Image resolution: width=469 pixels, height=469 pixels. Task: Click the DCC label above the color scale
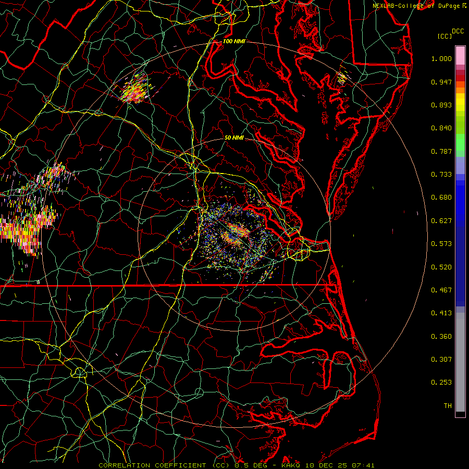[x=458, y=31]
